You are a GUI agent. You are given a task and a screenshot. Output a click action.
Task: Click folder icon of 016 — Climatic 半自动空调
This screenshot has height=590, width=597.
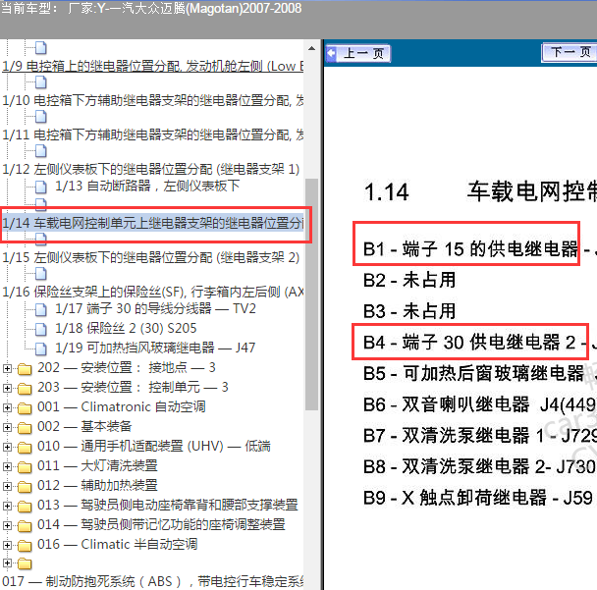(25, 546)
